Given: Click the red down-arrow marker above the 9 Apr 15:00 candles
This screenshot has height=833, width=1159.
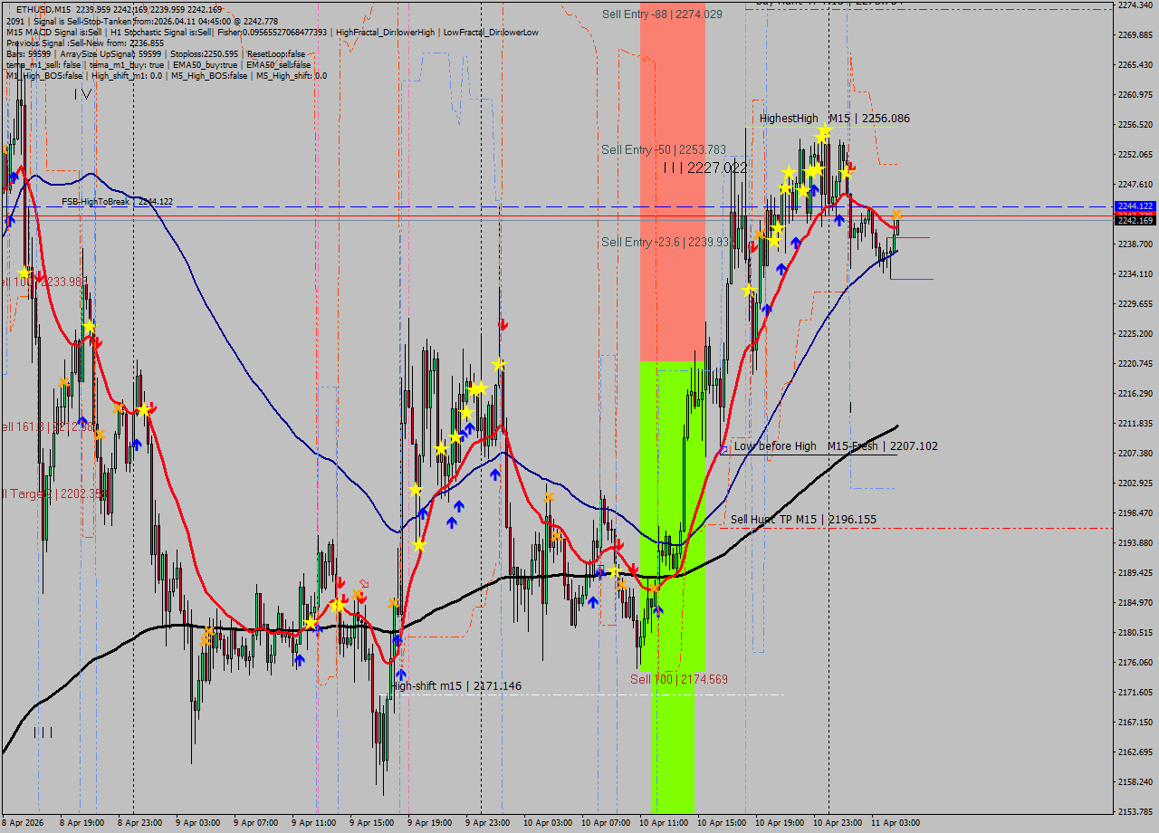Looking at the screenshot, I should tap(361, 598).
